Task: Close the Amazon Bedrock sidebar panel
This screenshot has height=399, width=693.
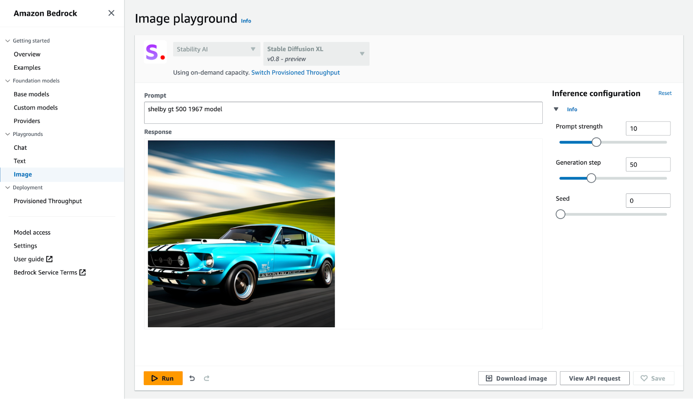Action: [x=111, y=13]
